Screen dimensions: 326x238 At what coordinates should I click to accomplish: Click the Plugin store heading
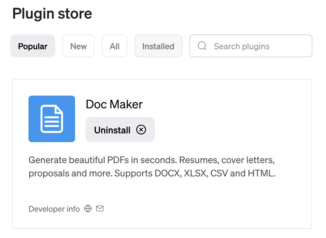[x=52, y=14]
